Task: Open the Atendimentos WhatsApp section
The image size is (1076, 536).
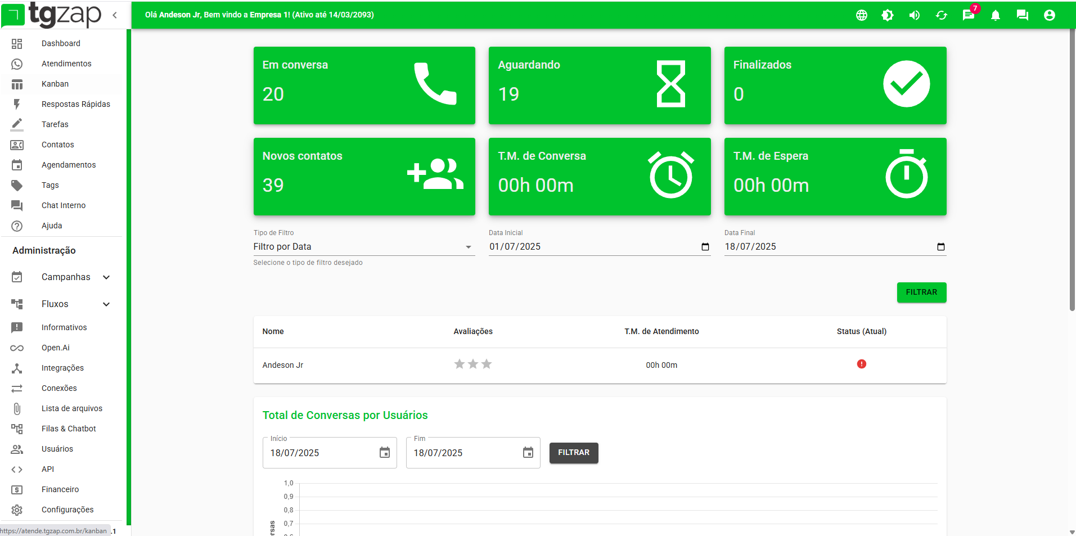Action: (x=66, y=64)
